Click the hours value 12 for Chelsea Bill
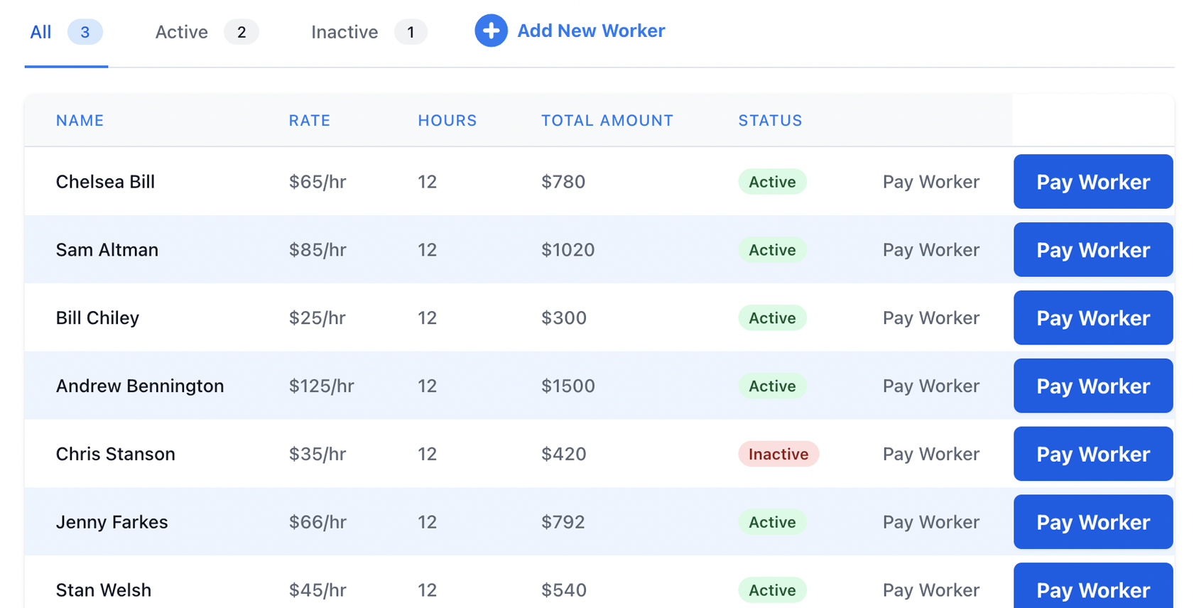 click(427, 182)
